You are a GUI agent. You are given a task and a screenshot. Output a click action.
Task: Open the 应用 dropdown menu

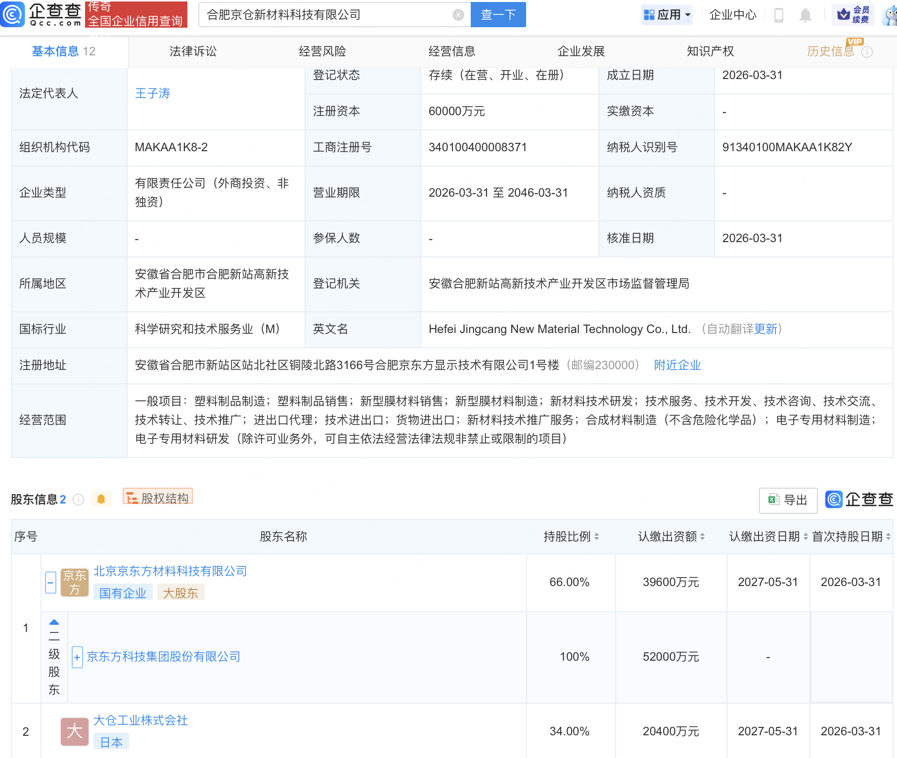tap(667, 15)
